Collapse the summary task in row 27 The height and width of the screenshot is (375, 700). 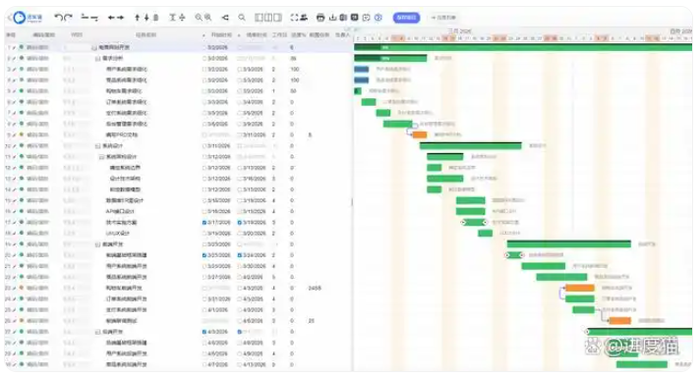coord(97,332)
